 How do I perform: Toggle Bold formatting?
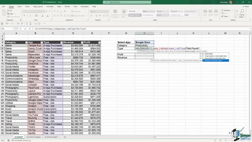[24, 16]
